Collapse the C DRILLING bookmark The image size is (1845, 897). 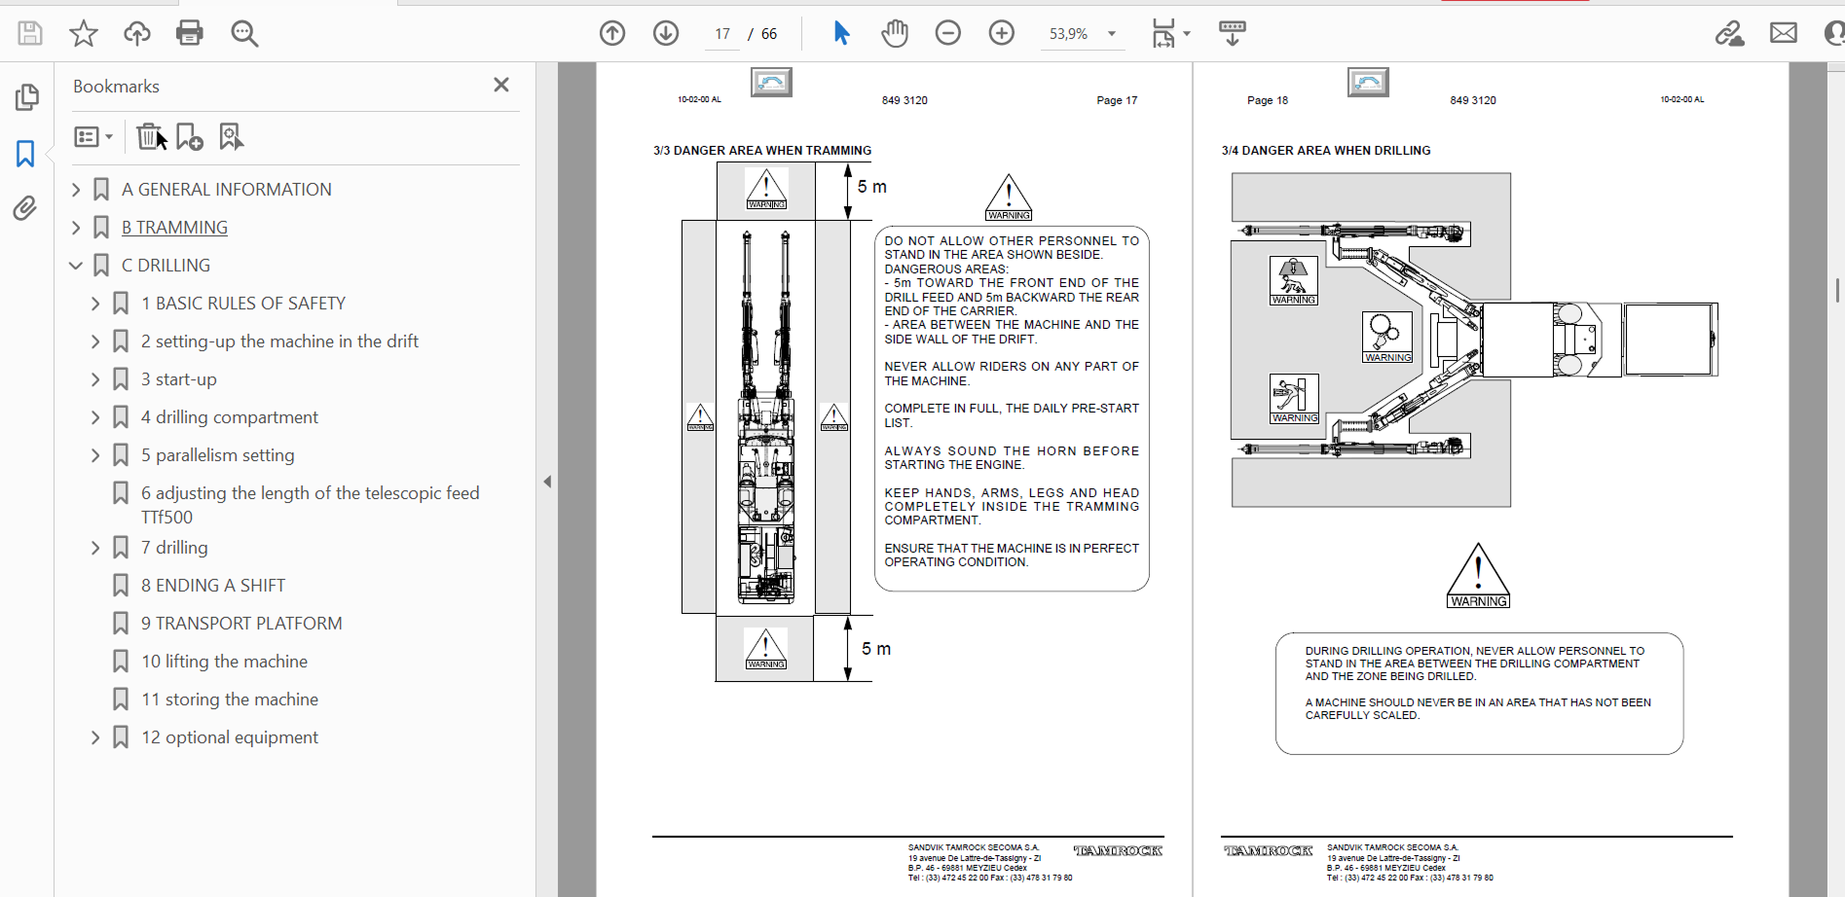(x=76, y=266)
